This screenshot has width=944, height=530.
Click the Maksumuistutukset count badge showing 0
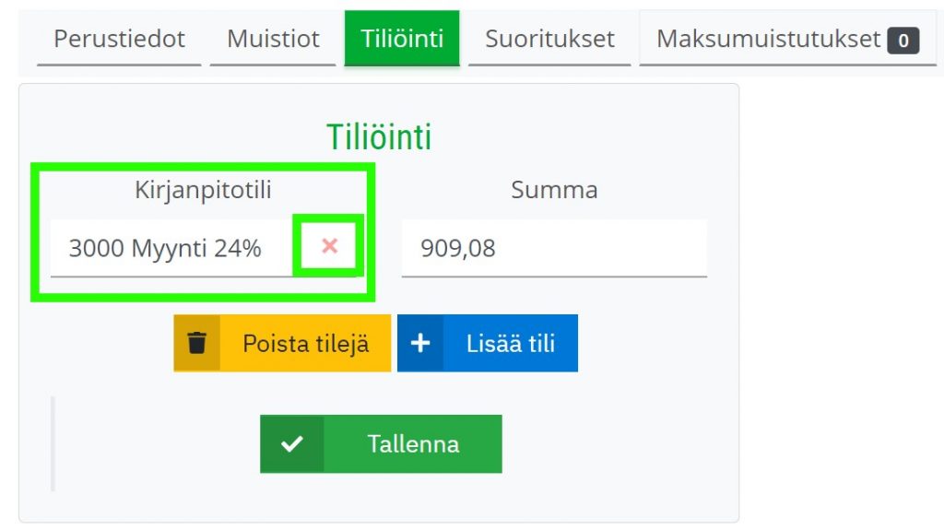click(903, 41)
